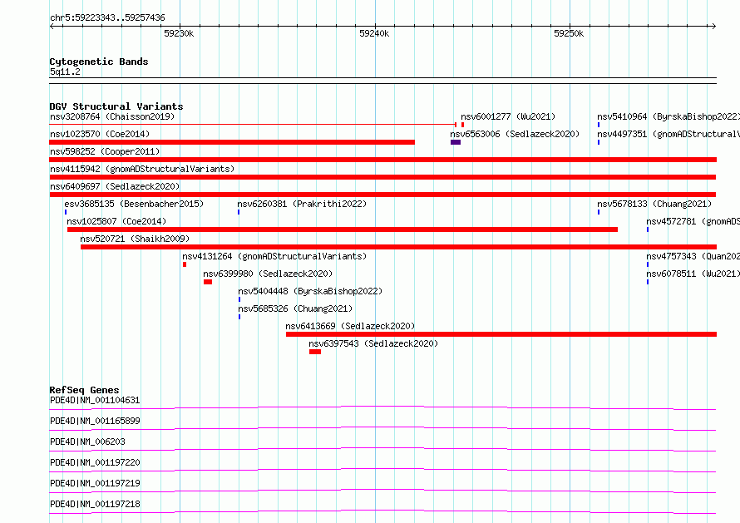The width and height of the screenshot is (740, 523).
Task: Select the 5q11.2 band label
Action: click(x=65, y=72)
